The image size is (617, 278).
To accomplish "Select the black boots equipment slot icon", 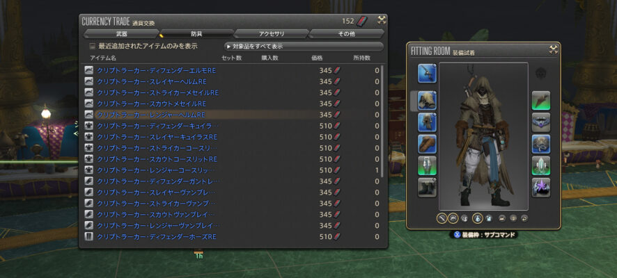I will pyautogui.click(x=428, y=187).
